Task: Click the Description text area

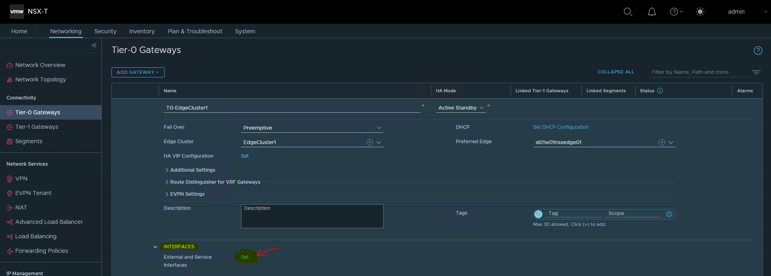Action: click(312, 216)
